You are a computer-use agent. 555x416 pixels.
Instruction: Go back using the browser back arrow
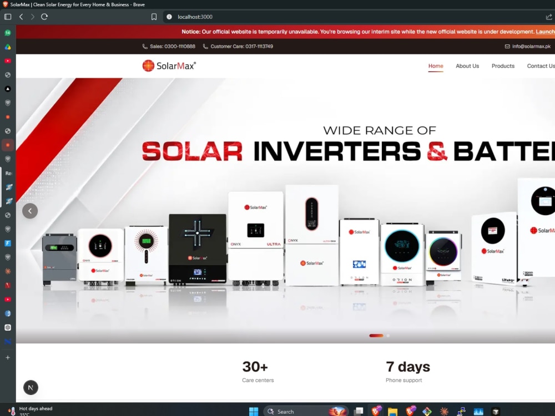click(21, 17)
